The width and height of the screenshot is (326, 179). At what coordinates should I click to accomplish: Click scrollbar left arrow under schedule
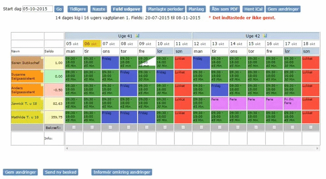pyautogui.click(x=67, y=148)
